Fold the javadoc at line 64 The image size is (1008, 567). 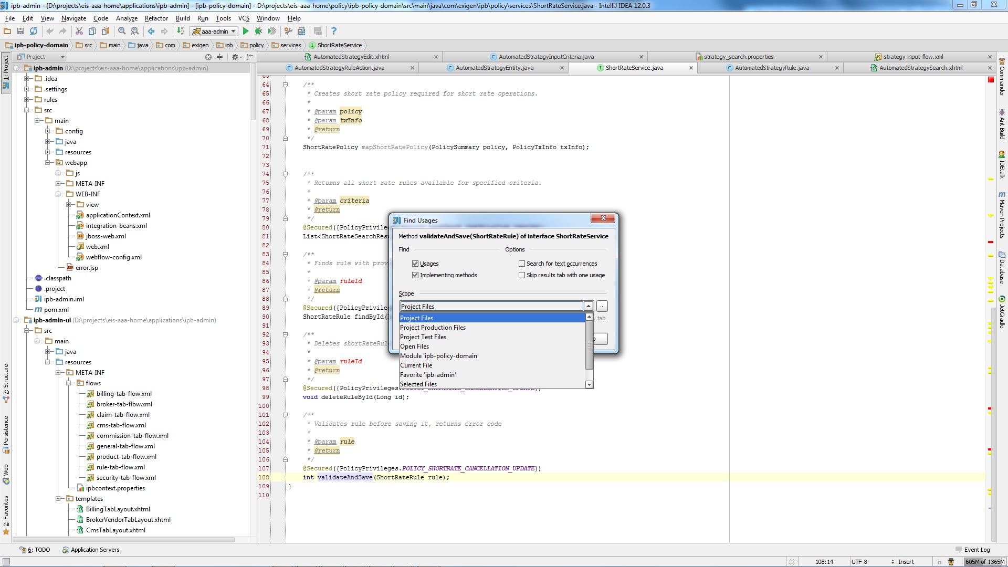click(285, 85)
